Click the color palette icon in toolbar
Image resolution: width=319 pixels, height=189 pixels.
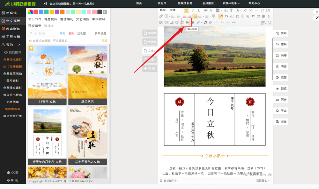coord(177,22)
